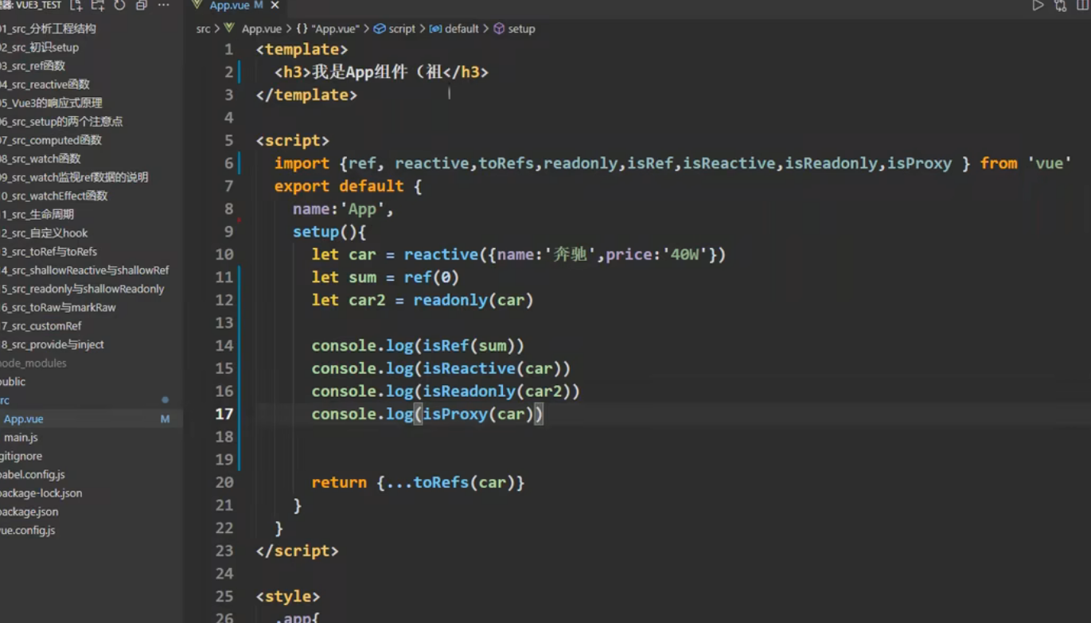Click the 'export default' keyword on line 7
The width and height of the screenshot is (1091, 623).
339,186
